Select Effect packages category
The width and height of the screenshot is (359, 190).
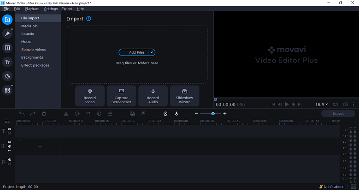click(38, 65)
